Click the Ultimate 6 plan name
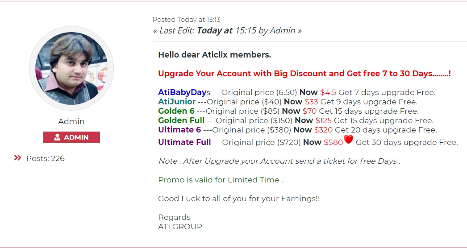This screenshot has height=248, width=467. [179, 130]
